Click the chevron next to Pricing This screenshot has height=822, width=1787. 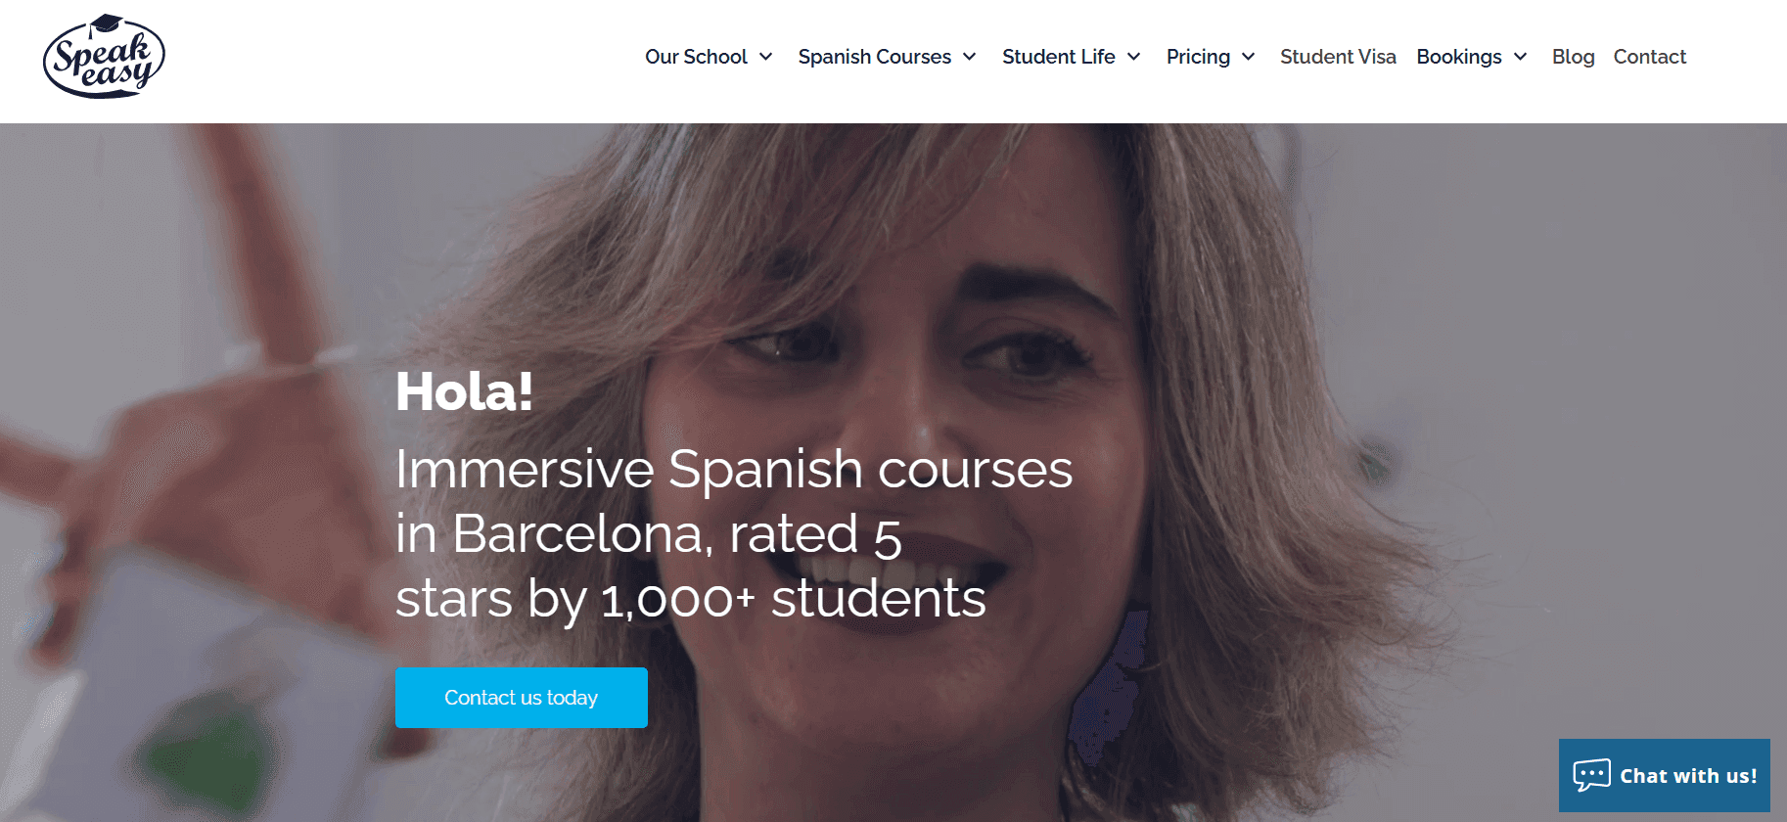click(x=1248, y=57)
